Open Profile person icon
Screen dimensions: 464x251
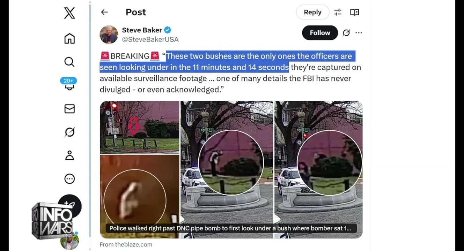[69, 155]
